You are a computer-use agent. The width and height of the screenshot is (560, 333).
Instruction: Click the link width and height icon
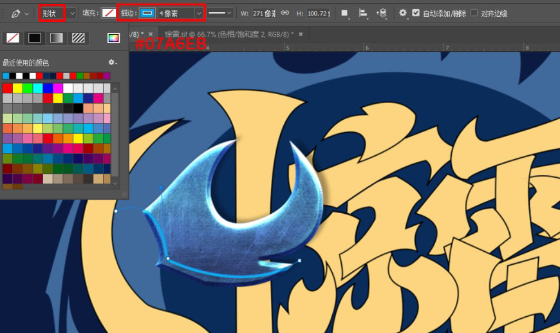coord(285,13)
